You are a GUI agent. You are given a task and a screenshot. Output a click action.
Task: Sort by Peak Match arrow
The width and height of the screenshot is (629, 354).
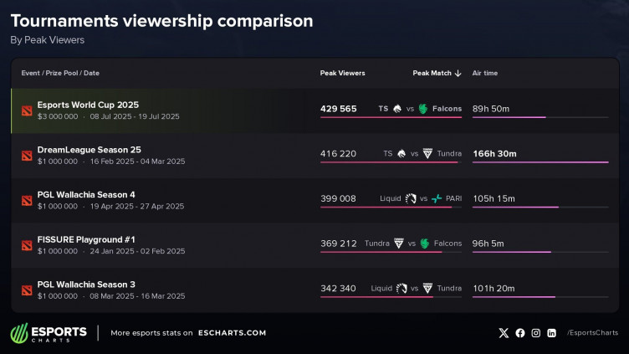[x=458, y=73]
